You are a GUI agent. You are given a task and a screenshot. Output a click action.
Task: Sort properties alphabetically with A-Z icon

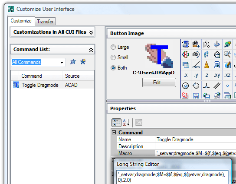point(126,123)
